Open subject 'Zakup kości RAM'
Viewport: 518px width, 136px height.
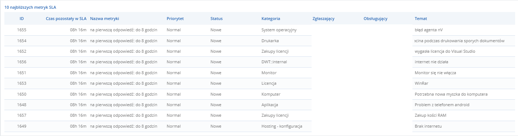pyautogui.click(x=431, y=115)
